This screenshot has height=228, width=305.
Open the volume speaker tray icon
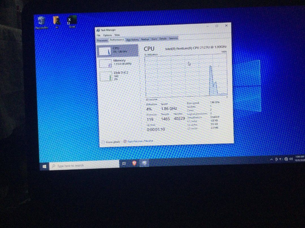click(291, 159)
